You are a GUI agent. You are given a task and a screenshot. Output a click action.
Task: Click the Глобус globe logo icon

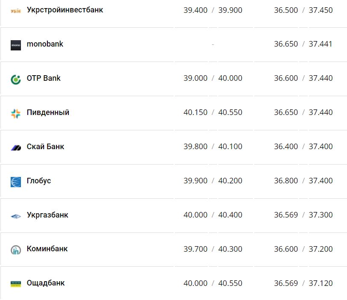pos(16,182)
